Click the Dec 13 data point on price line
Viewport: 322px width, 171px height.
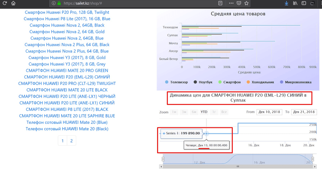point(206,133)
